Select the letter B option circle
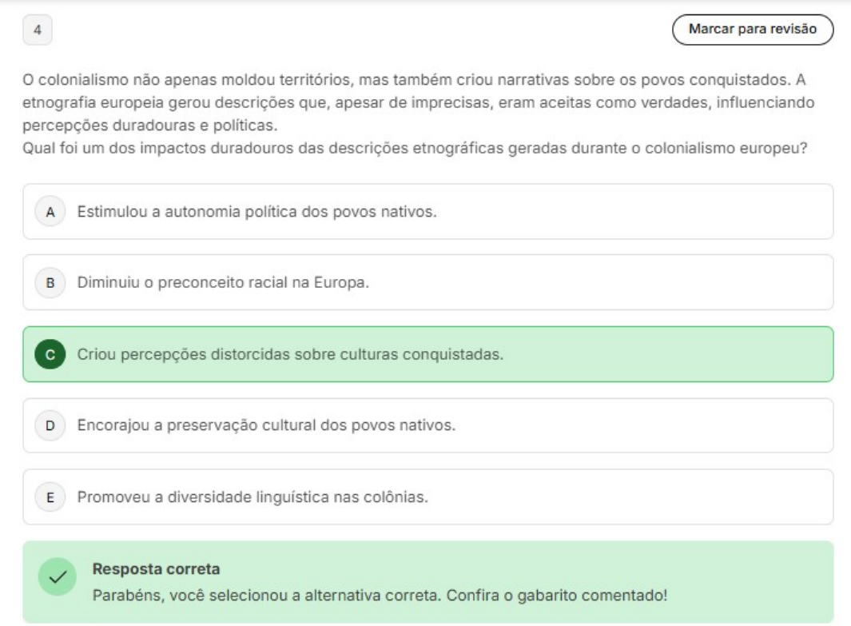 click(51, 283)
